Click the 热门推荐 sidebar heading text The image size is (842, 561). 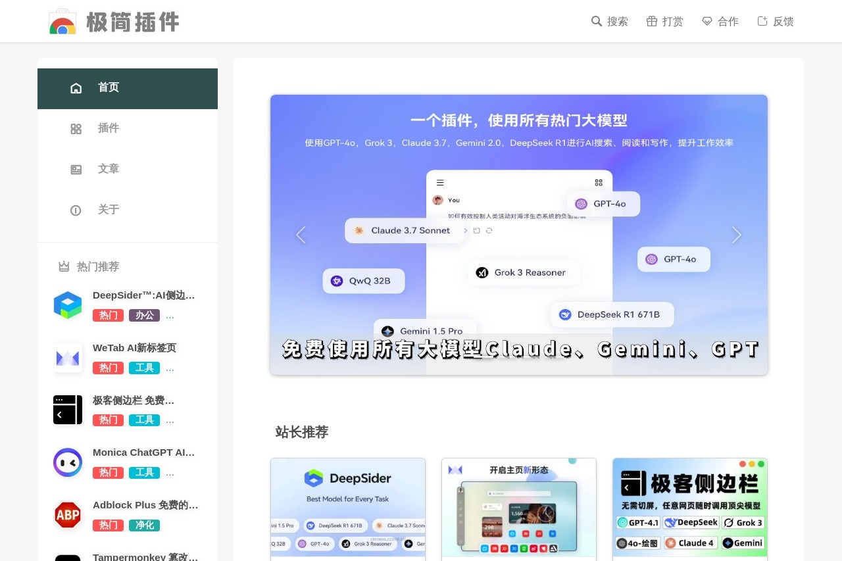coord(98,266)
